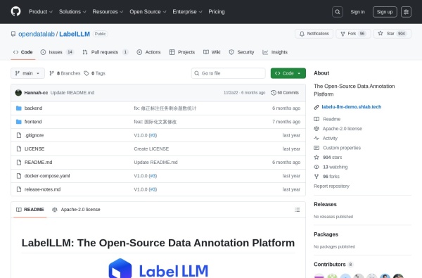Open the README outline list icon

point(297,210)
